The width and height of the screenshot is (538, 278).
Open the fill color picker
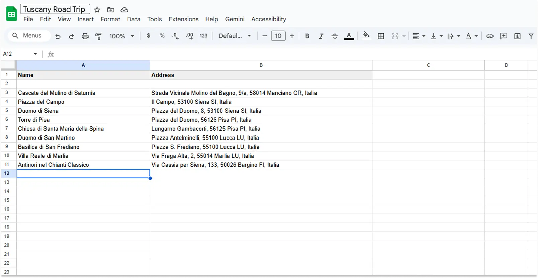pos(366,35)
